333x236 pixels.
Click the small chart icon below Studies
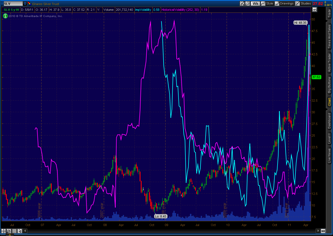pyautogui.click(x=315, y=10)
